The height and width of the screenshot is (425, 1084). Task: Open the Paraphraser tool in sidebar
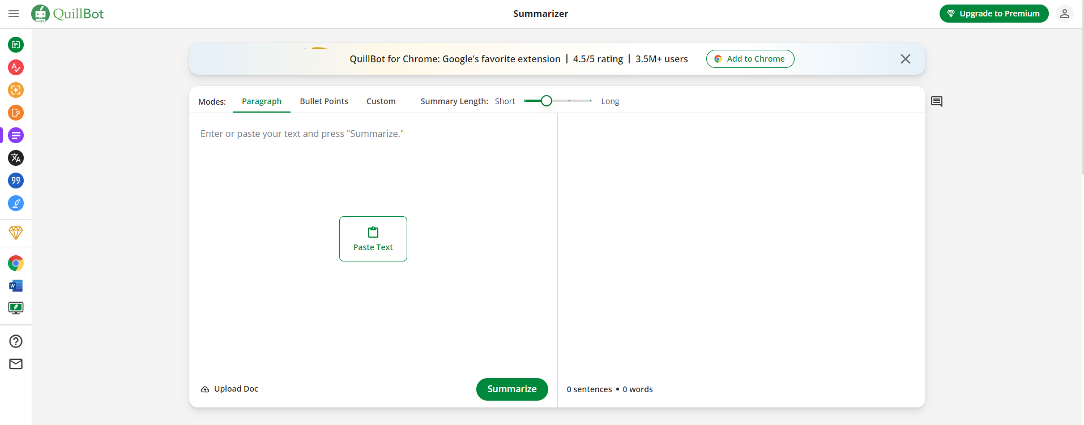click(16, 45)
